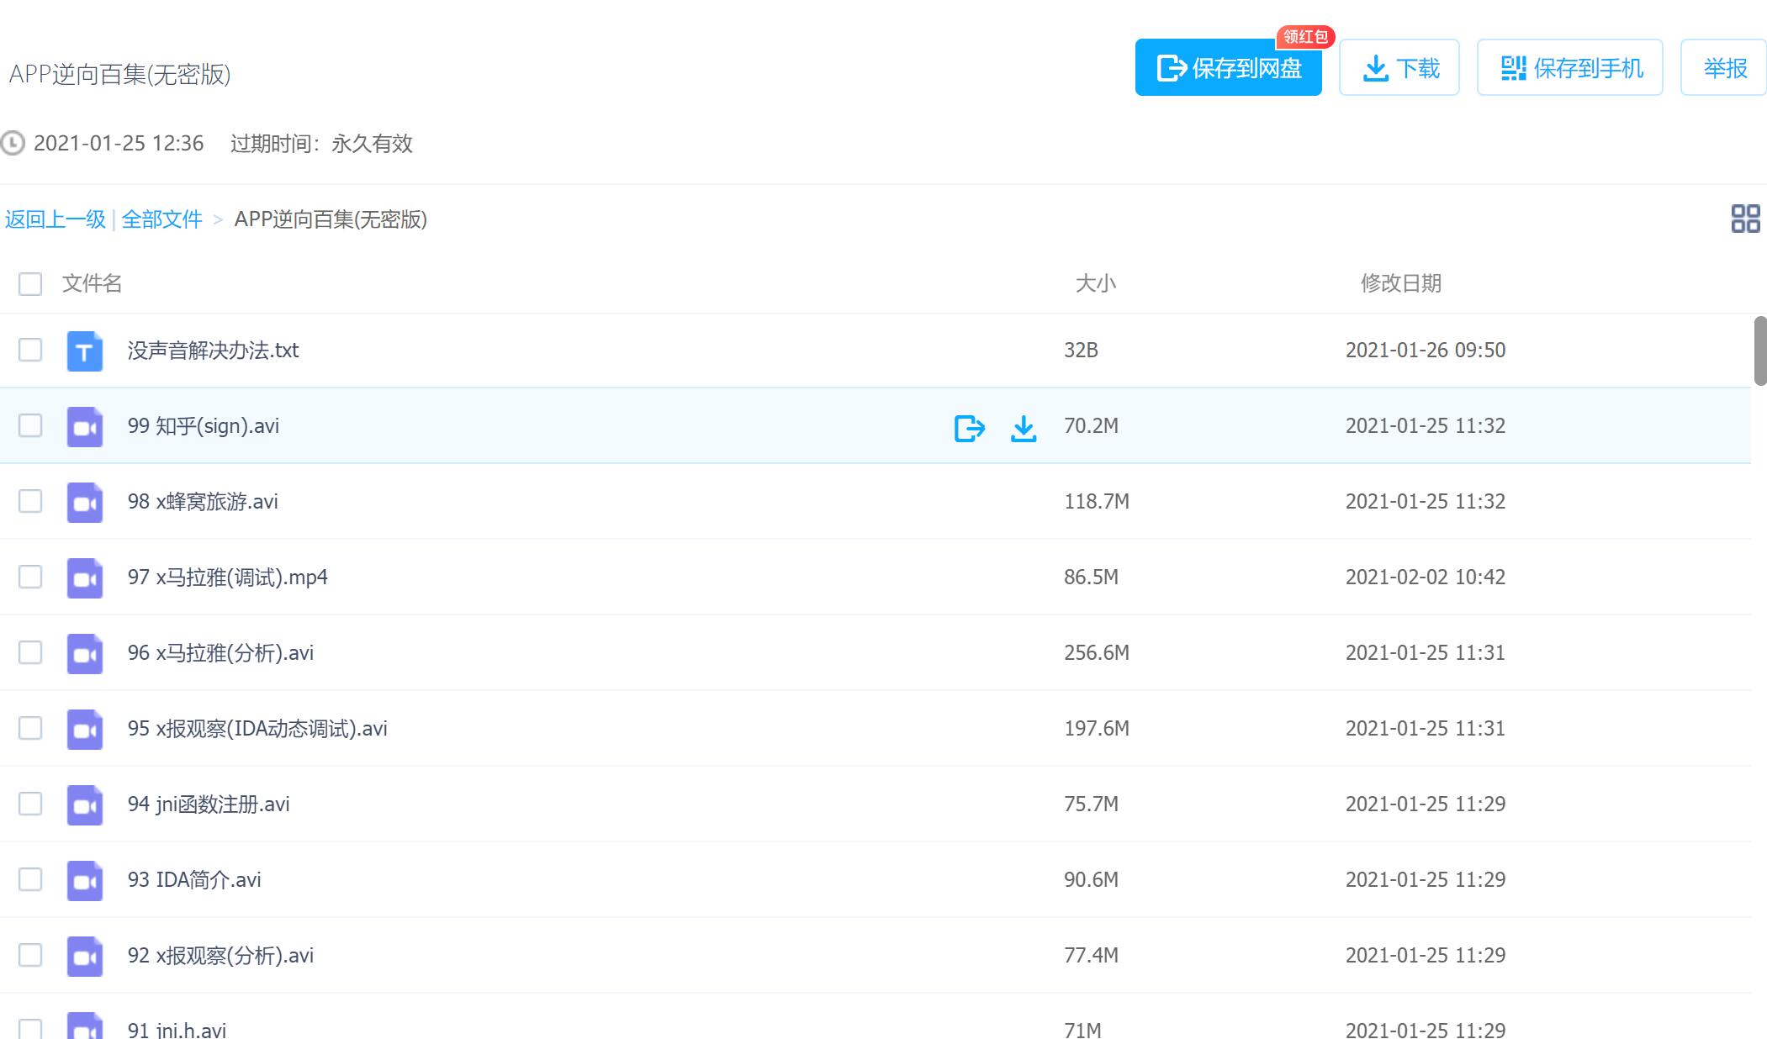Open 全部文件 breadcrumb link
Viewport: 1767px width, 1039px height.
[x=162, y=219]
